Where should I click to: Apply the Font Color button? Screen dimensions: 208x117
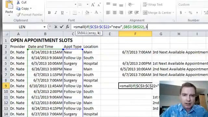[96, 13]
